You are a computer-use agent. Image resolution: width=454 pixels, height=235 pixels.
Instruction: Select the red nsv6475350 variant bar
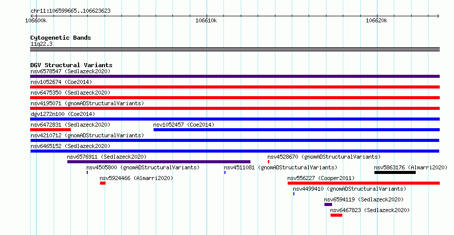coord(235,98)
